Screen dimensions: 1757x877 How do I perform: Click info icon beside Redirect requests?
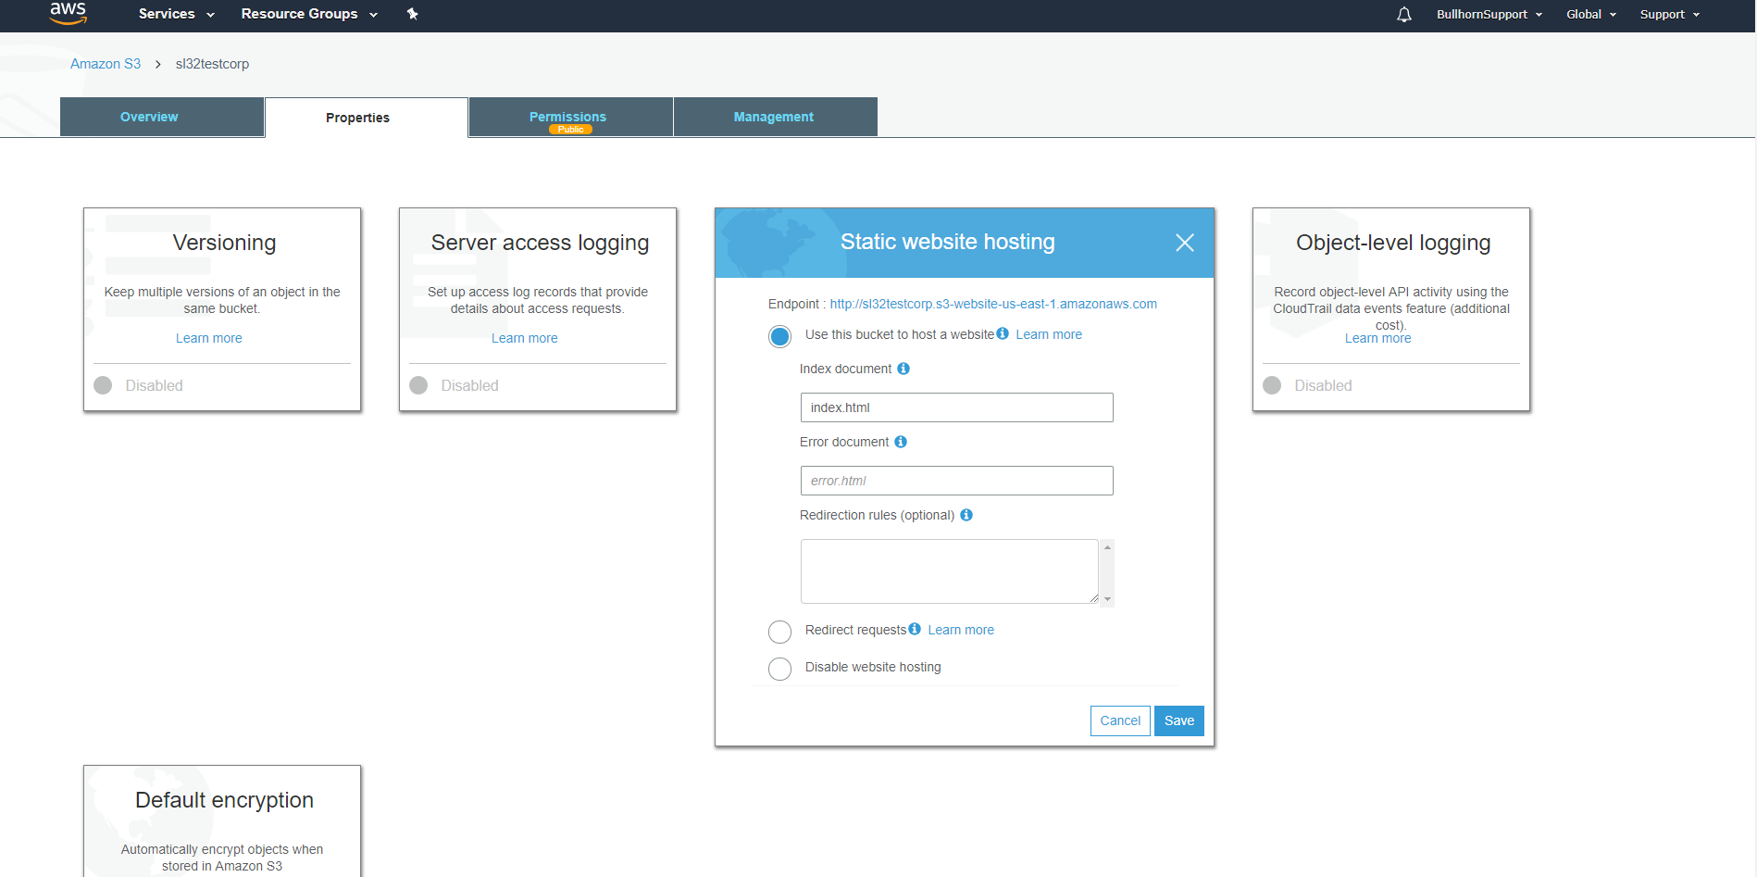(x=915, y=629)
